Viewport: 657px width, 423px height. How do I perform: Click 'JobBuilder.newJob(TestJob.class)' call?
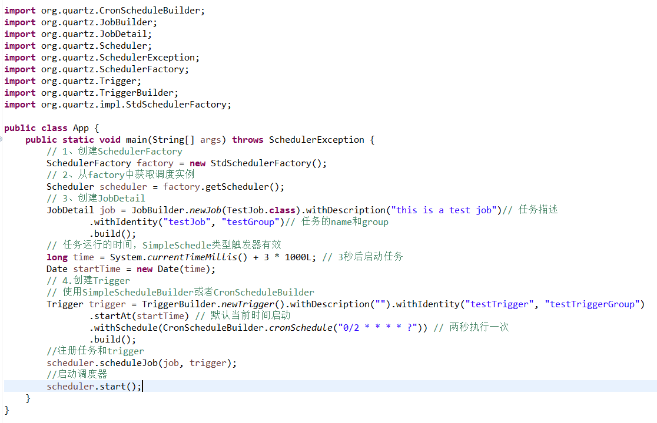coord(216,210)
